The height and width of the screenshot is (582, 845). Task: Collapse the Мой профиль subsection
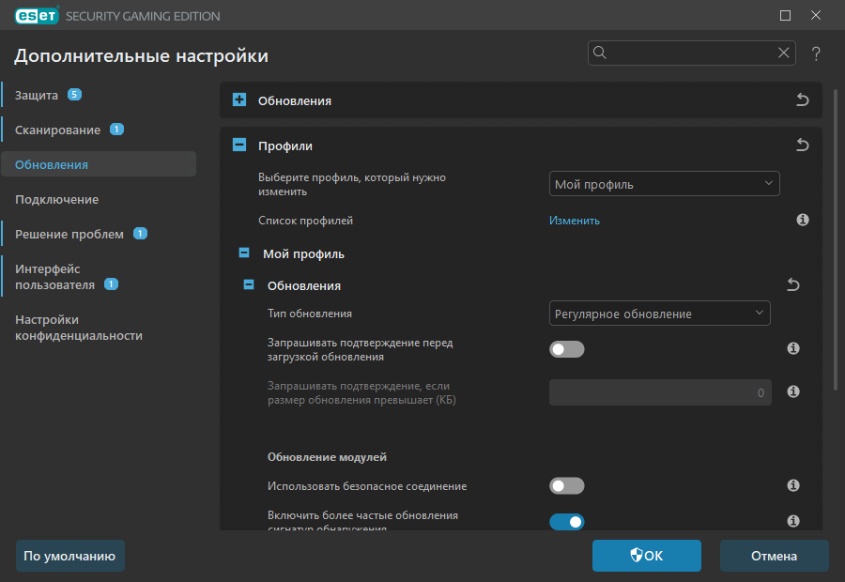[x=244, y=253]
